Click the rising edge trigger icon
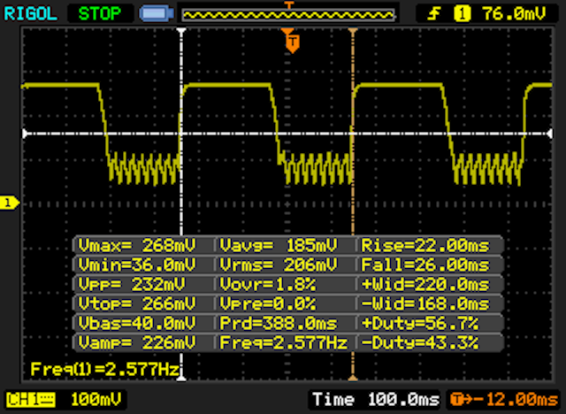566x414 pixels. coord(434,14)
